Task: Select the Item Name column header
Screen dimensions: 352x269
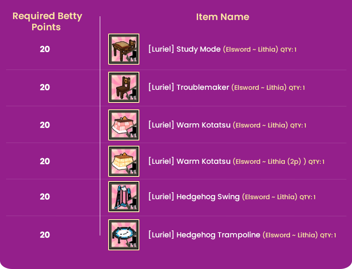Action: (x=222, y=17)
